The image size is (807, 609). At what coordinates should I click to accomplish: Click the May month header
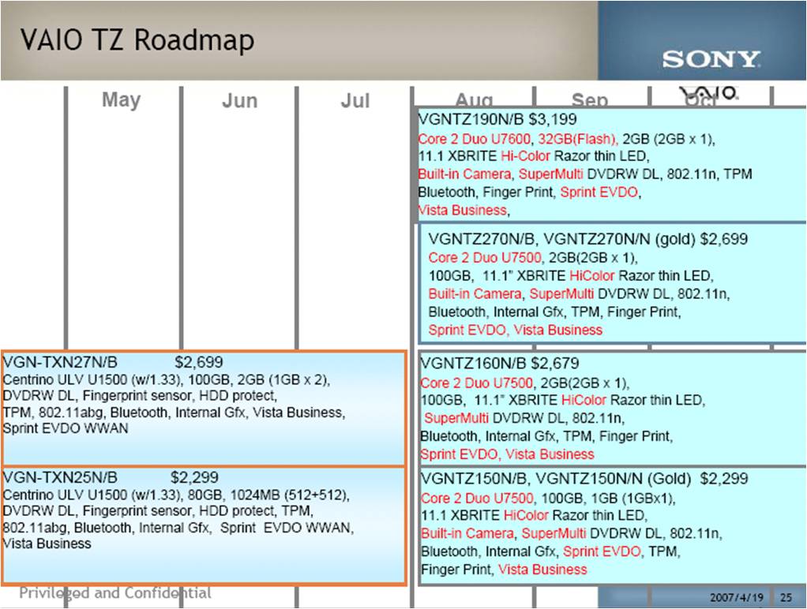pos(121,99)
